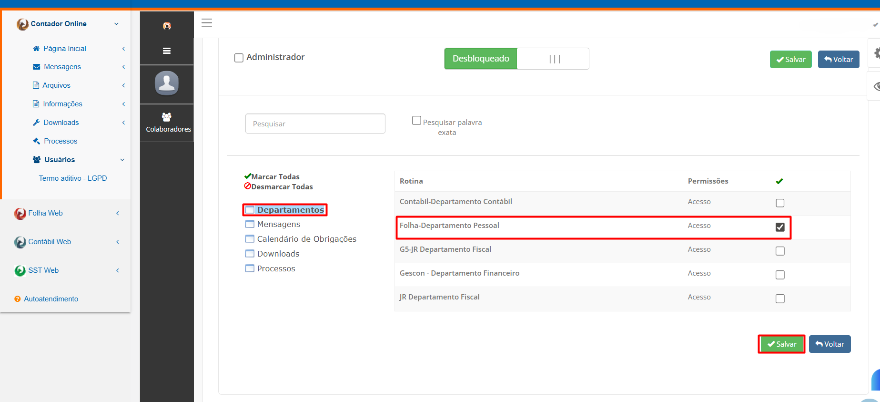Select Downloads in category tree
This screenshot has height=402, width=880.
[x=278, y=254]
